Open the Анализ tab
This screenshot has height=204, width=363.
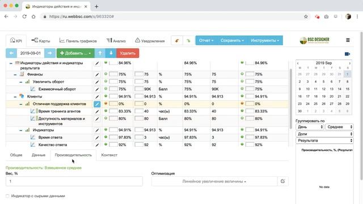click(116, 41)
